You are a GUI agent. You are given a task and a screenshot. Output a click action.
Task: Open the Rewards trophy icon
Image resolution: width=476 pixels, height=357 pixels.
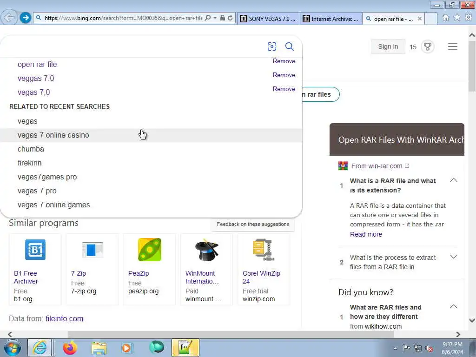[x=428, y=47]
